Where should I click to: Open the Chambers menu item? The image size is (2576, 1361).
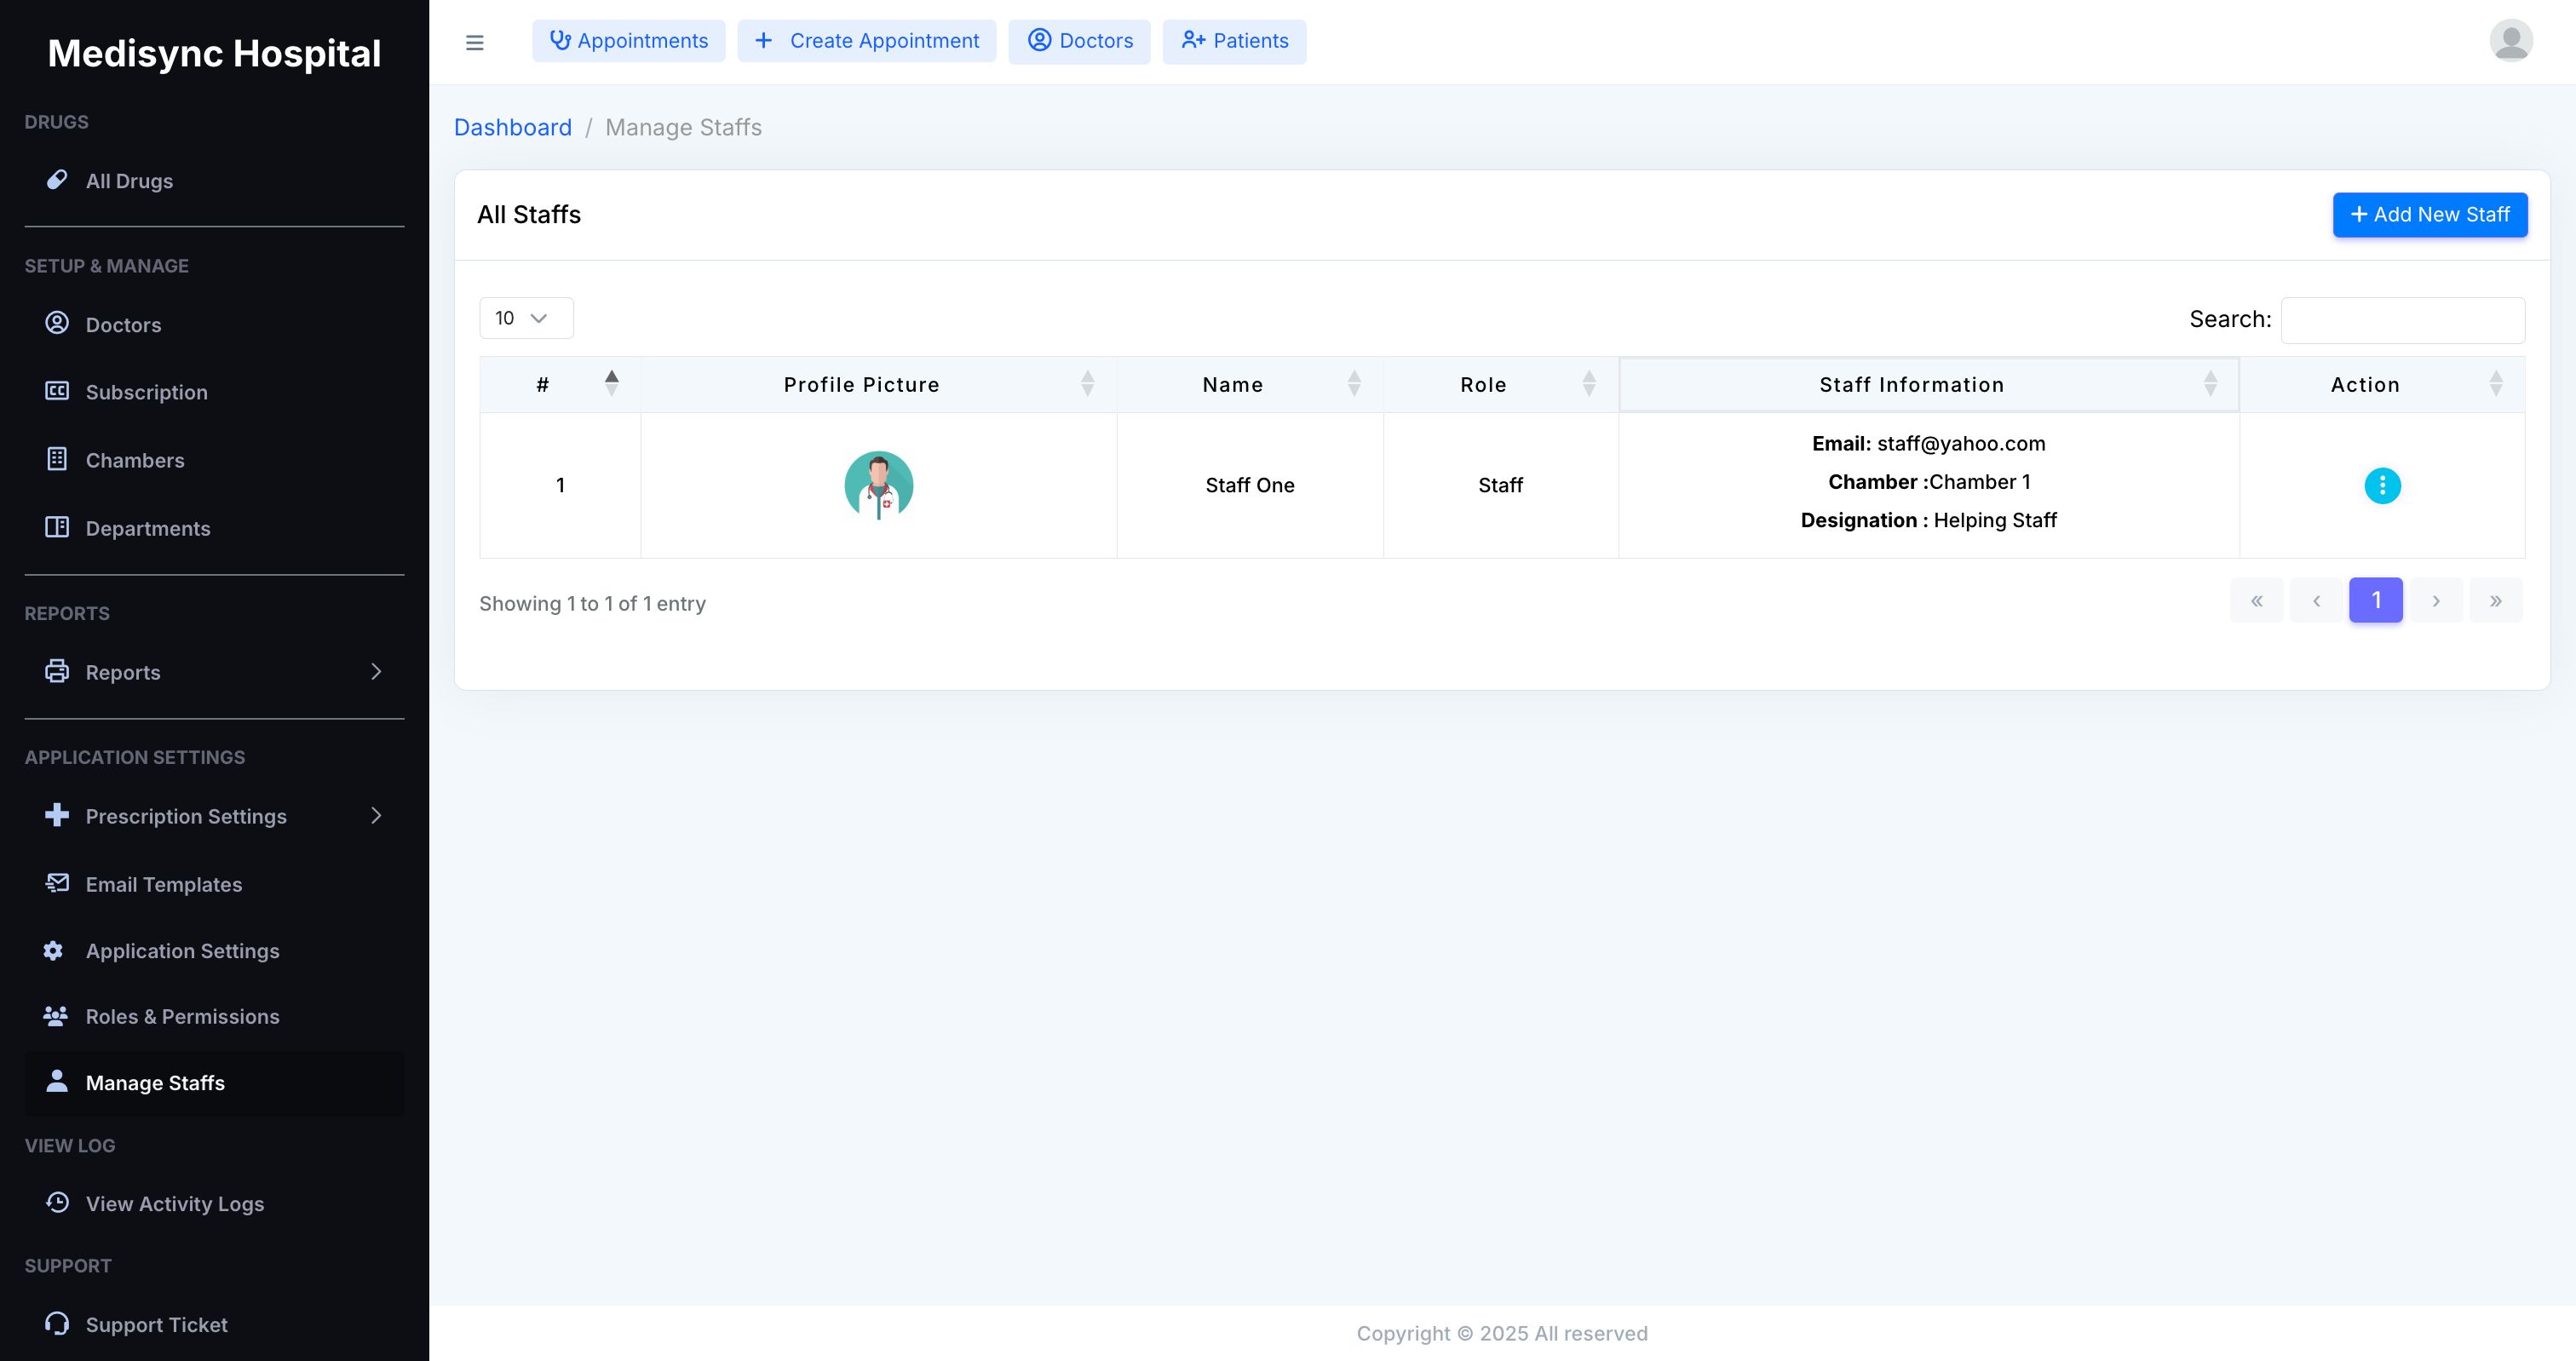[135, 460]
